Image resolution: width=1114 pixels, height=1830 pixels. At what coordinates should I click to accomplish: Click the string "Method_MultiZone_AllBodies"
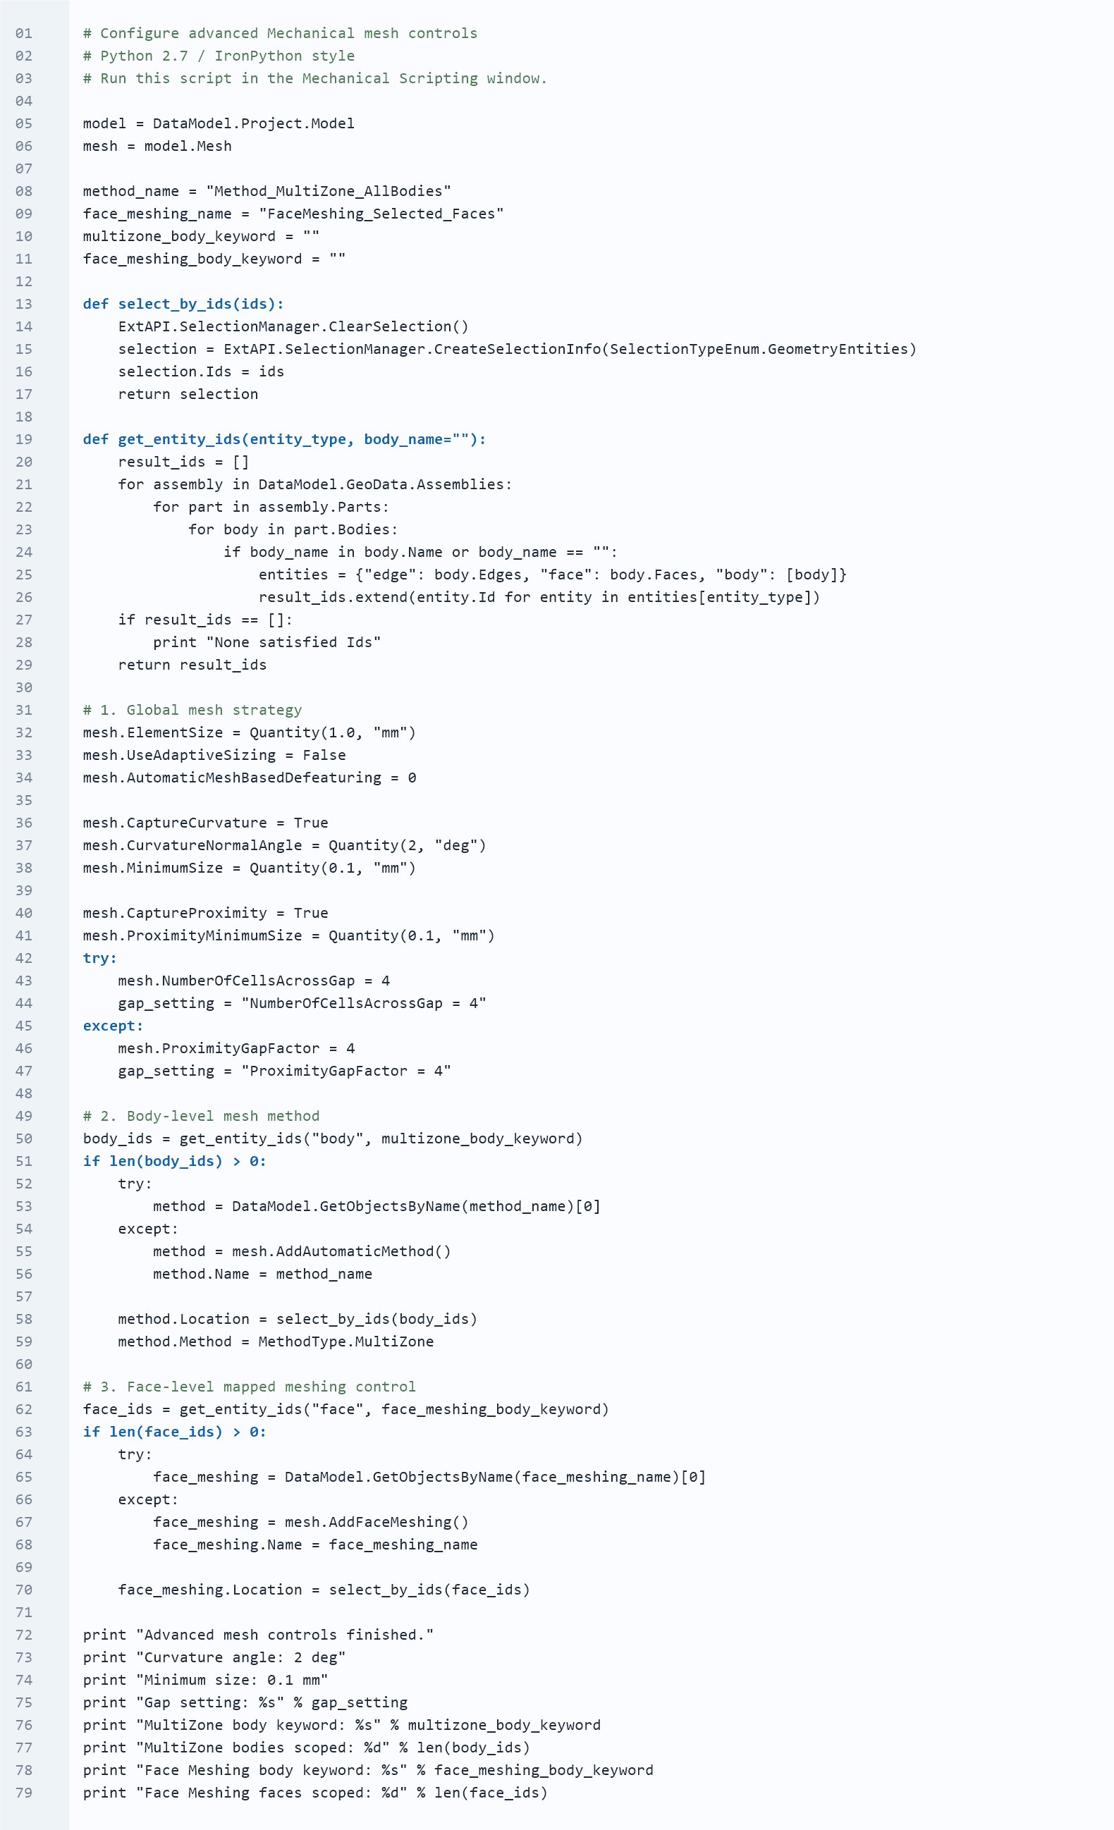point(329,192)
